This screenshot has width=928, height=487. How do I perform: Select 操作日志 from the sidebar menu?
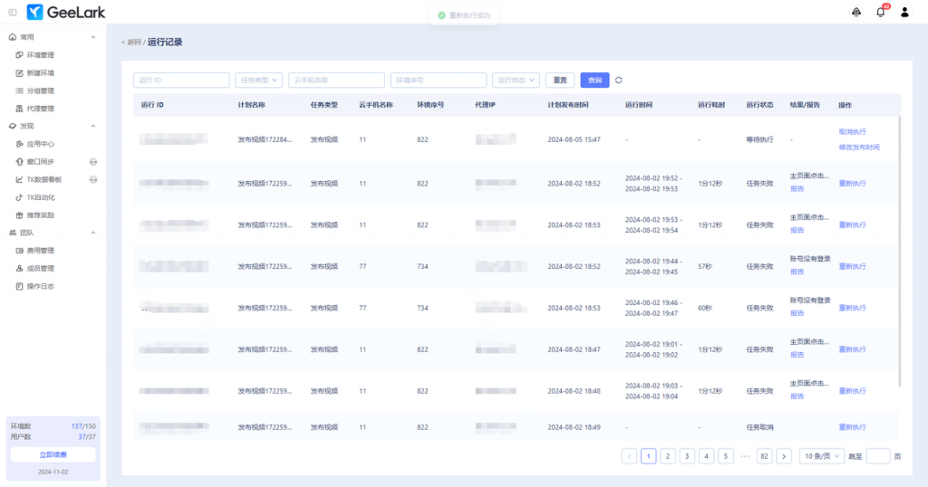click(40, 286)
